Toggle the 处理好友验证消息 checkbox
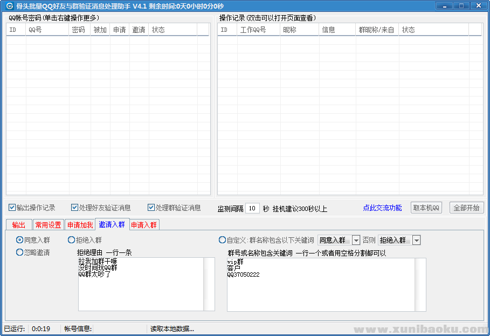The image size is (490, 336). tap(75, 208)
